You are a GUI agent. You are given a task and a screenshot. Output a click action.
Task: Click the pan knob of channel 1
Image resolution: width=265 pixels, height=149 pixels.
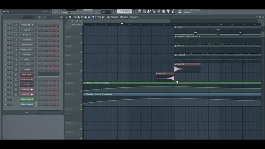pos(8,25)
